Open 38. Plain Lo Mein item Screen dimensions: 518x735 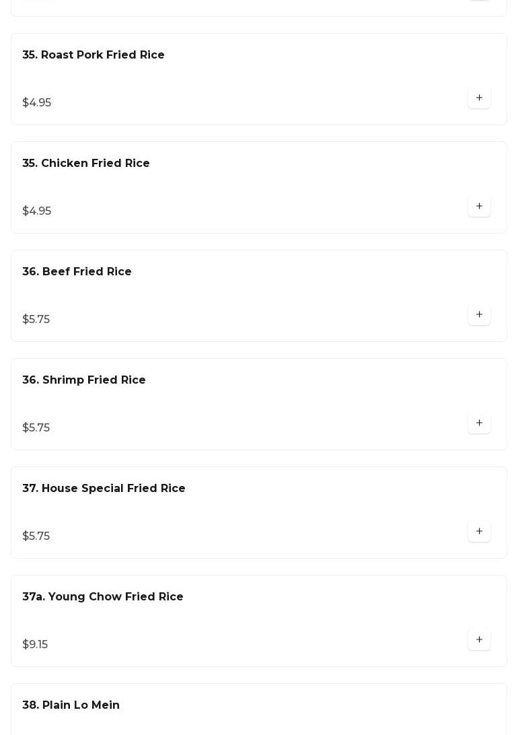(71, 705)
